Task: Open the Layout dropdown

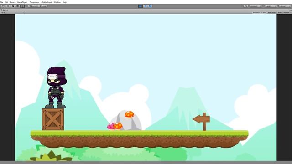Action: tap(285, 6)
